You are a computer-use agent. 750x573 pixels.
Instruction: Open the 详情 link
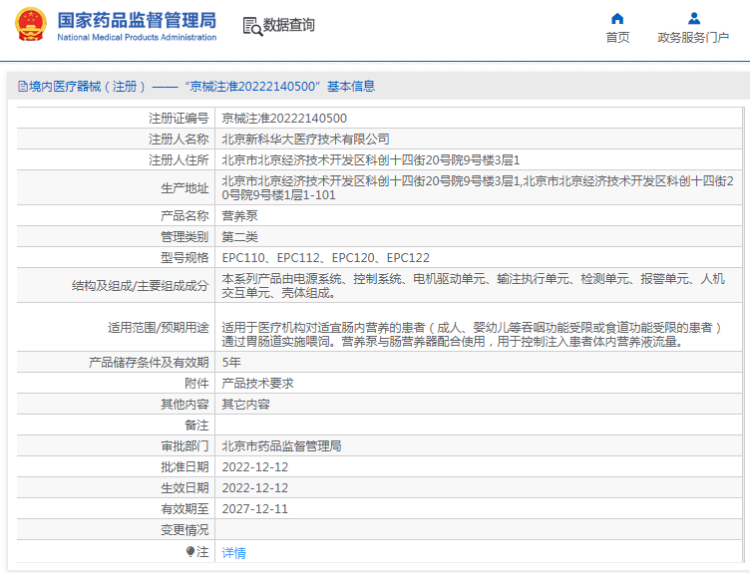[x=234, y=552]
